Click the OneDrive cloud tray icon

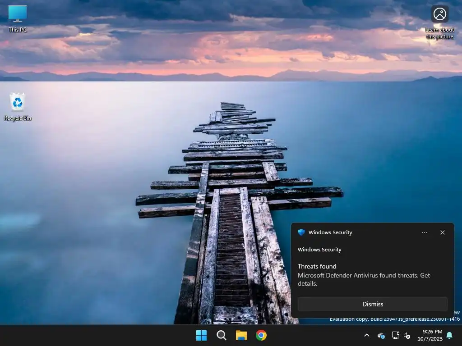click(381, 335)
